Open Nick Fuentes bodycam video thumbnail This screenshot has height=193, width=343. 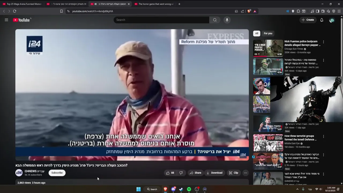[268, 48]
